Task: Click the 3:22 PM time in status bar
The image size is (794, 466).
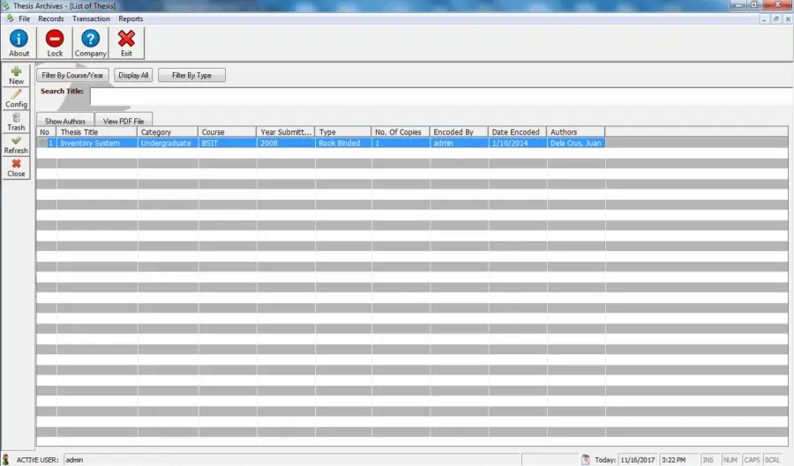Action: (x=678, y=460)
